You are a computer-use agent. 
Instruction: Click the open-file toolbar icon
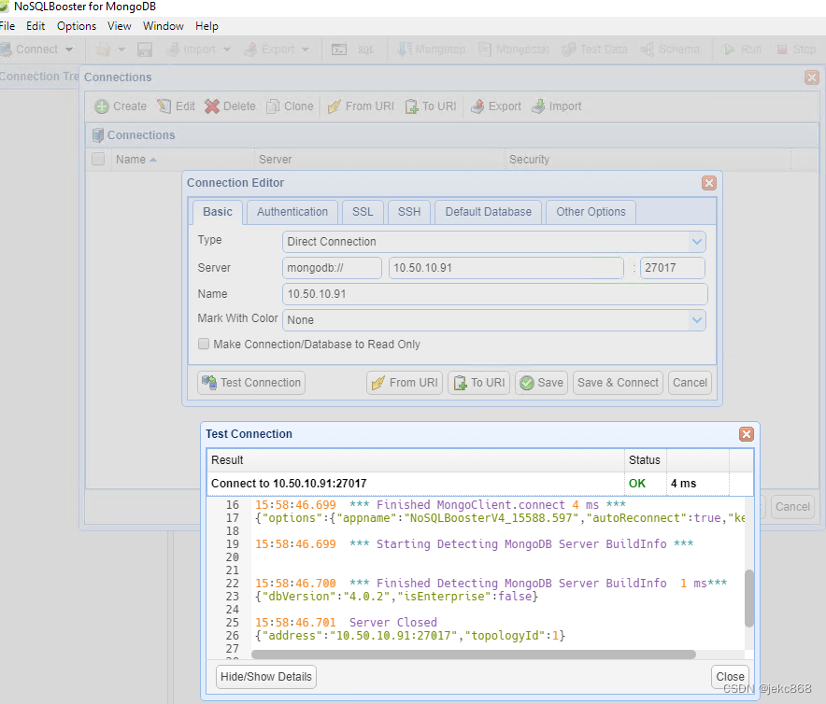point(103,49)
